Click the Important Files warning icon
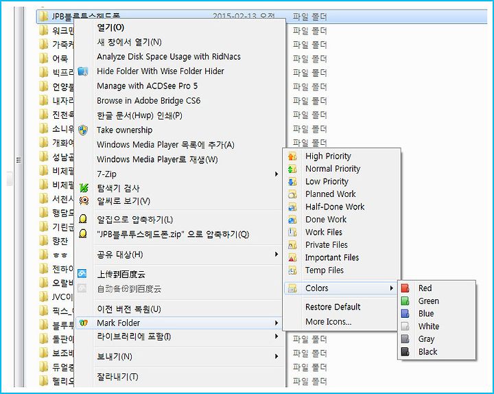This screenshot has height=394, width=494. click(x=292, y=257)
